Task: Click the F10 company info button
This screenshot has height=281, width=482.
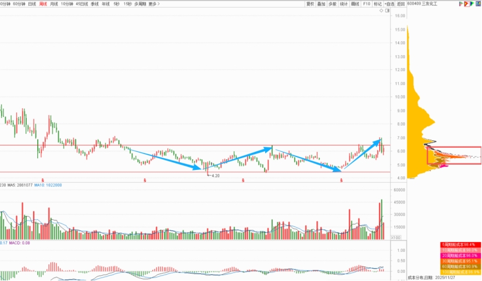Action: point(366,4)
